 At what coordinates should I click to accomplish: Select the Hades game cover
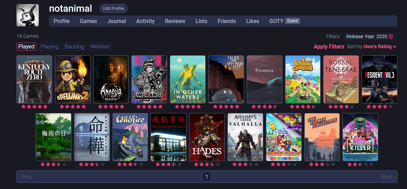(x=207, y=137)
